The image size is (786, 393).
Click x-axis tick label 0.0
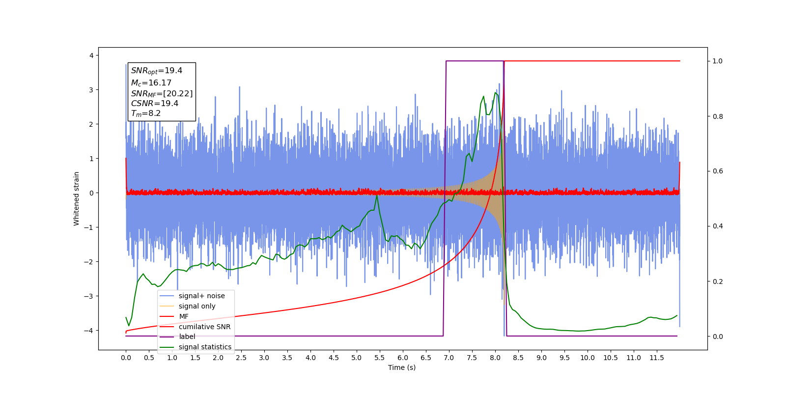coord(126,358)
